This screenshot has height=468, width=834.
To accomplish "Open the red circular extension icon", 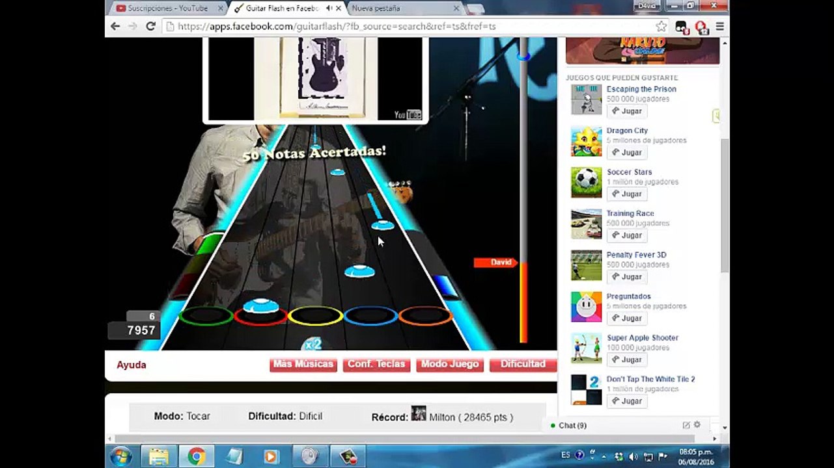I will point(701,27).
